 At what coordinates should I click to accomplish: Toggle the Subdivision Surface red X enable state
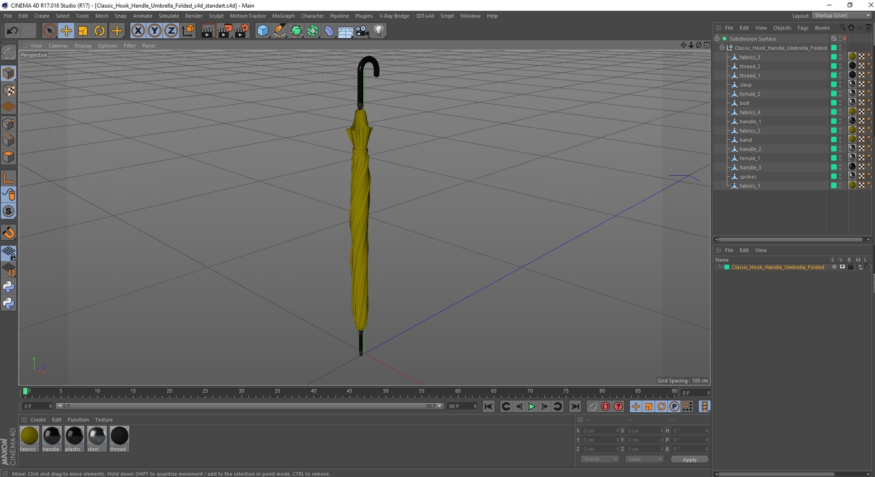pos(844,39)
